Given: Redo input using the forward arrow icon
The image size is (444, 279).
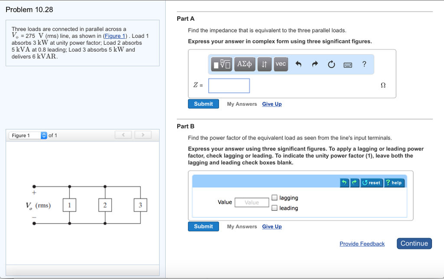Looking at the screenshot, I should tap(315, 64).
